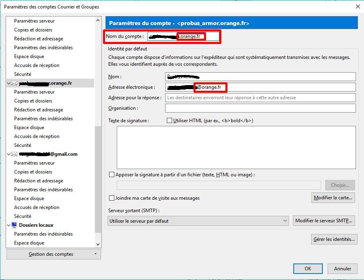This screenshot has width=364, height=280.
Task: Open the Serveur sortant SMTP dropdown
Action: [x=197, y=220]
